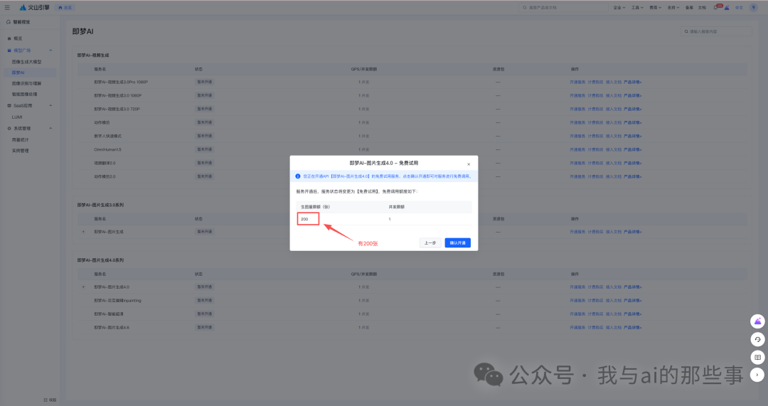Open the 企业 dropdown in header
Viewport: 768px width, 406px height.
619,7
